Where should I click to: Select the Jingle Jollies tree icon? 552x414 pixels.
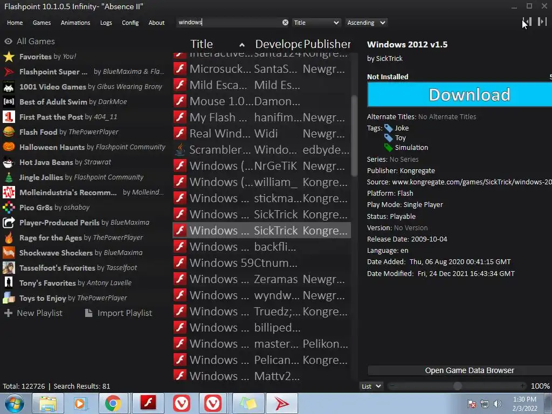[x=9, y=177]
